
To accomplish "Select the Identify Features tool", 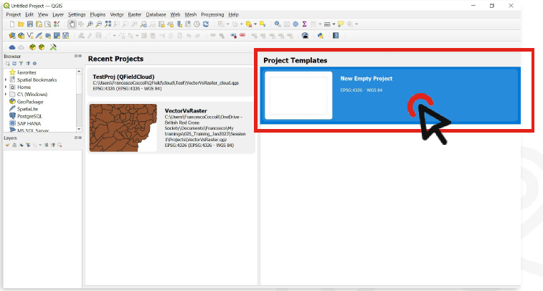I will point(278,24).
